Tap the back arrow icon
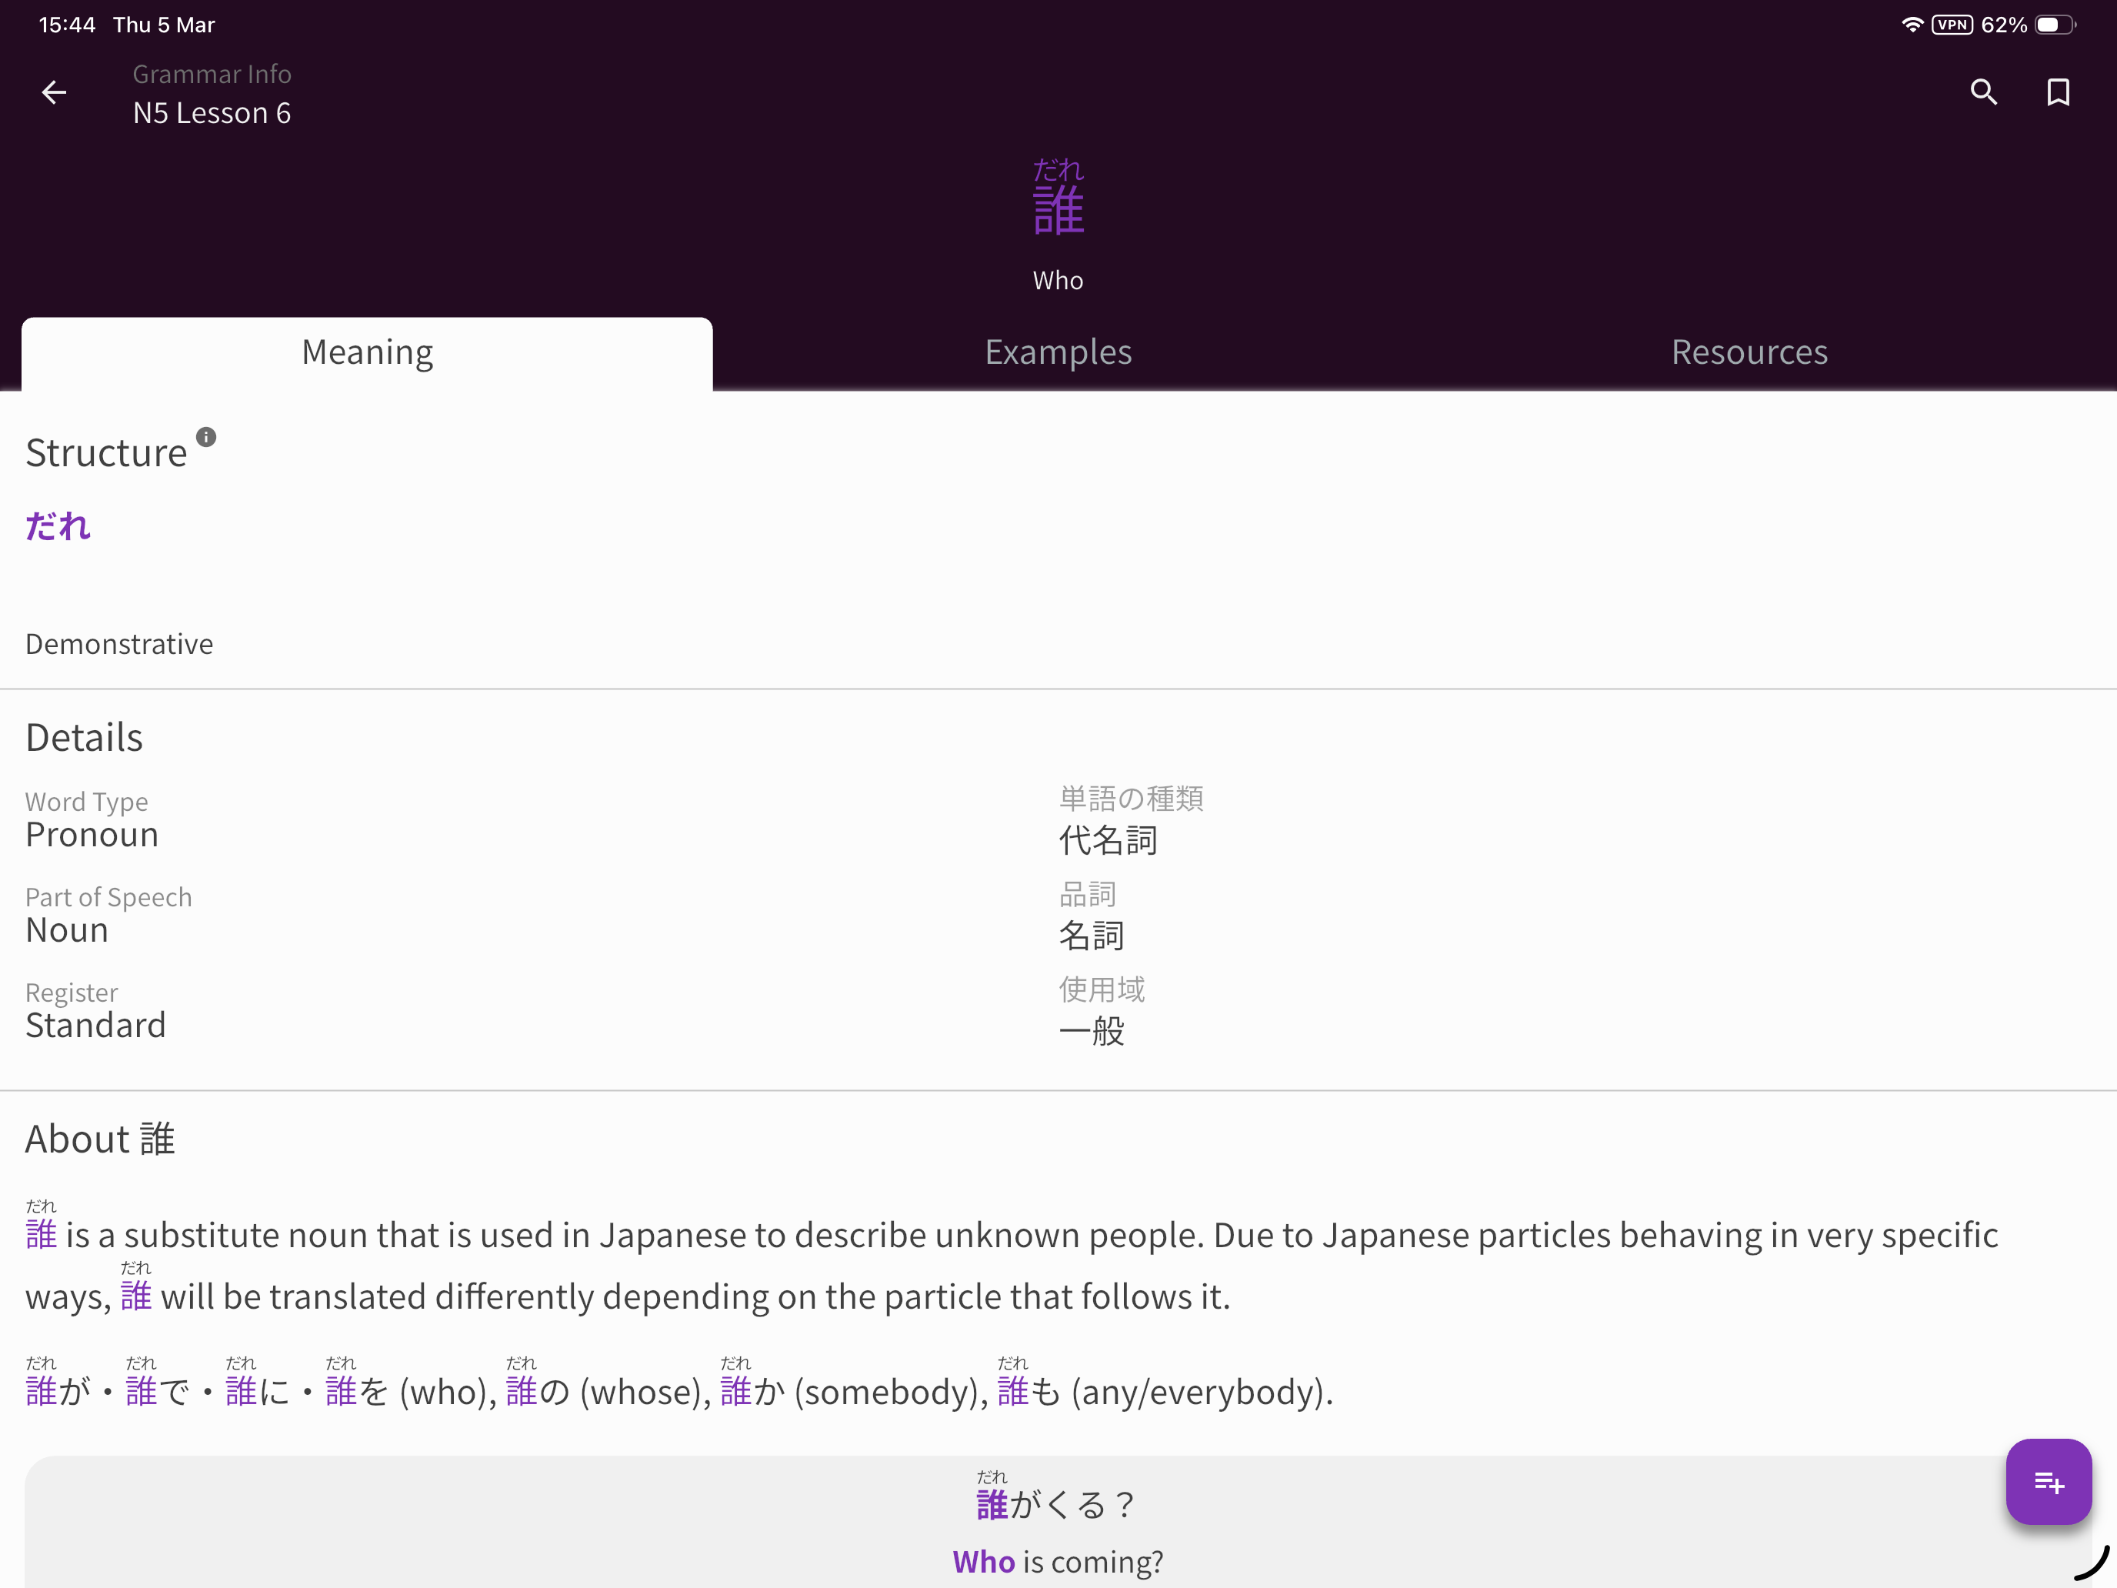Screen dimensions: 2117x1588 click(x=55, y=93)
